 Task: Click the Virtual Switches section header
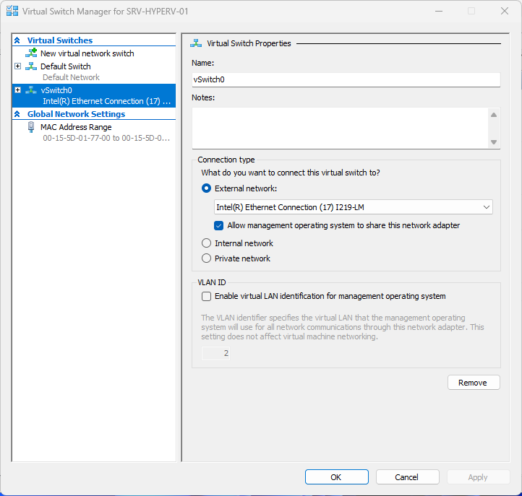[60, 40]
